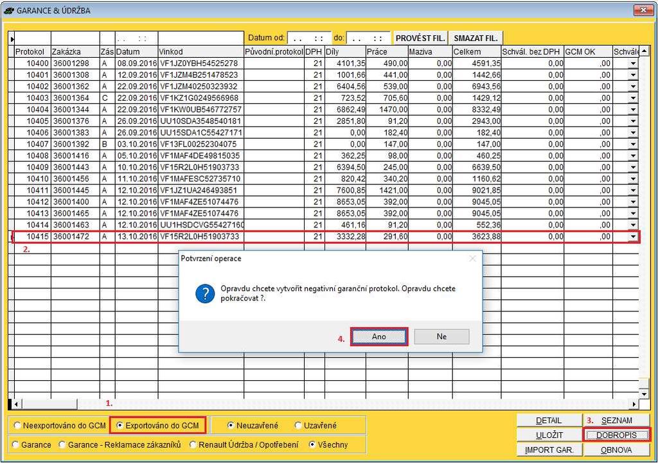Open the Schvále dropdown for protocol 10400
This screenshot has width=658, height=463.
point(633,64)
